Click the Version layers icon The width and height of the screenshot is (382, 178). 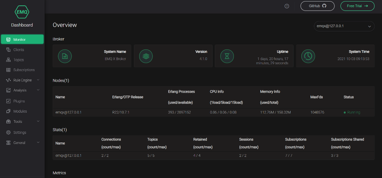coord(146,56)
